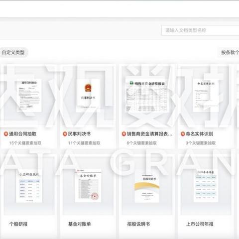Click the flame icon beside 命名实体识别
Screen dimensions: 239x239
coord(183,134)
